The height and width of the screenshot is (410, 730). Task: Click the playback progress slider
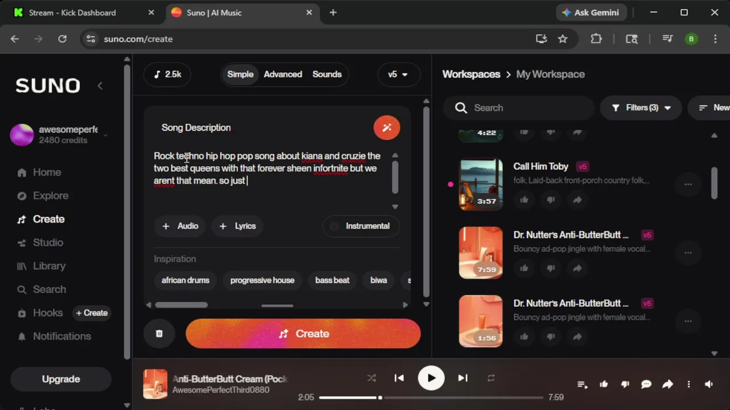click(431, 397)
